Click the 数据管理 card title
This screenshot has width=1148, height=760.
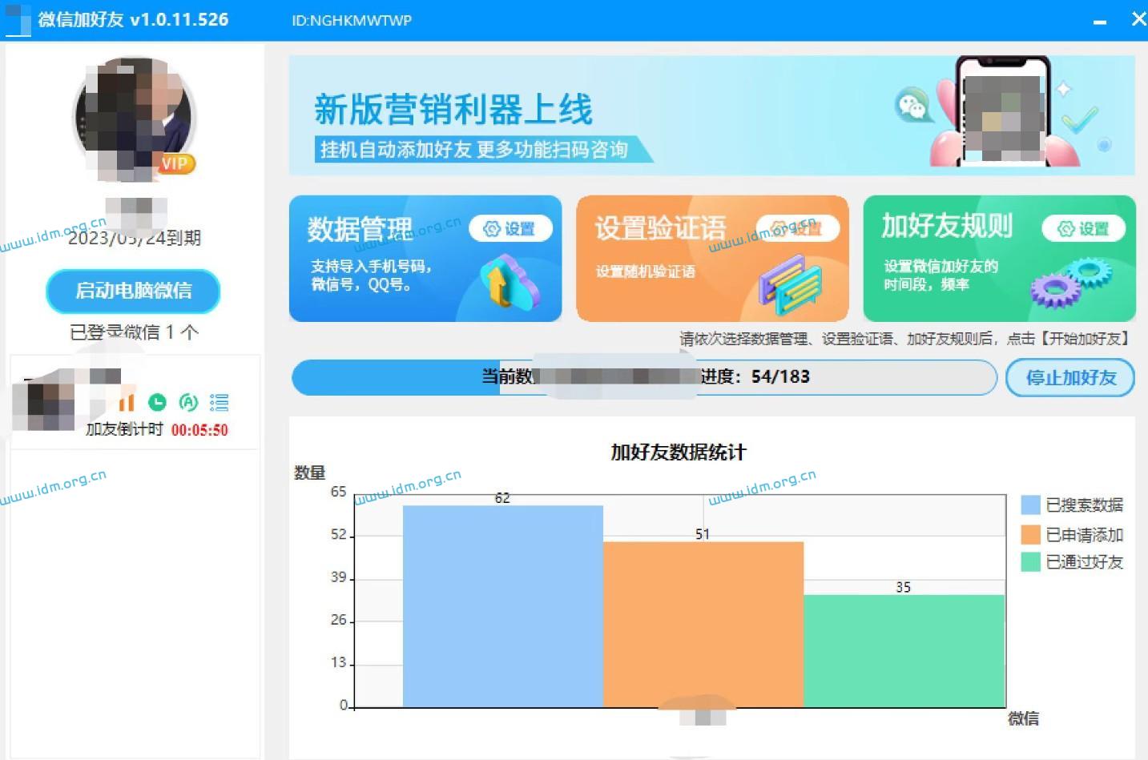(x=360, y=229)
